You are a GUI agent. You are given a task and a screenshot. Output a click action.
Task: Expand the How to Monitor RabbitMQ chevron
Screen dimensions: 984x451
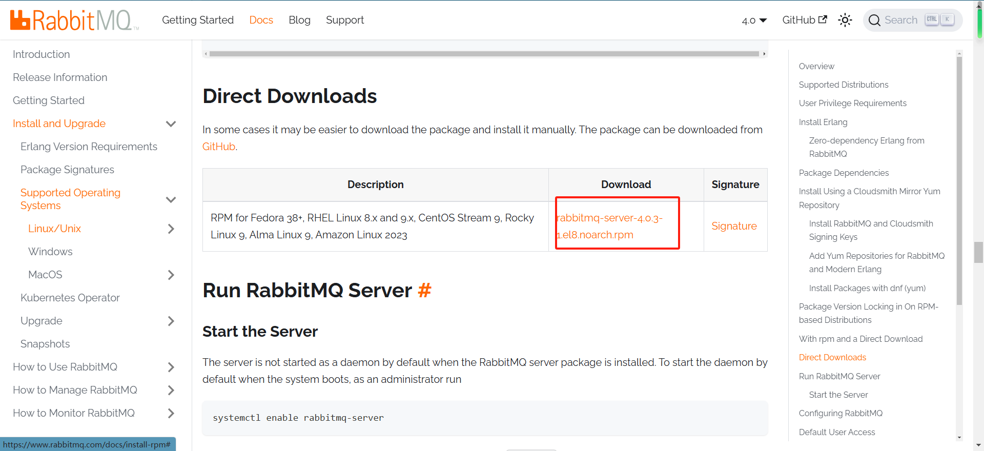[x=171, y=413]
